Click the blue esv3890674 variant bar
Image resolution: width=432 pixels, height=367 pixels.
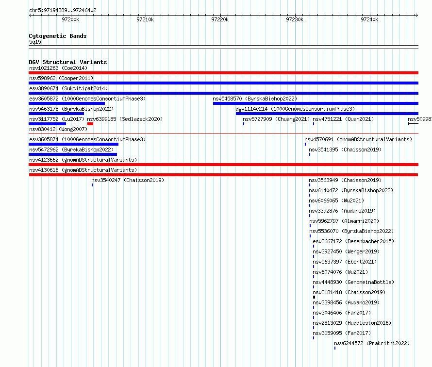click(223, 93)
